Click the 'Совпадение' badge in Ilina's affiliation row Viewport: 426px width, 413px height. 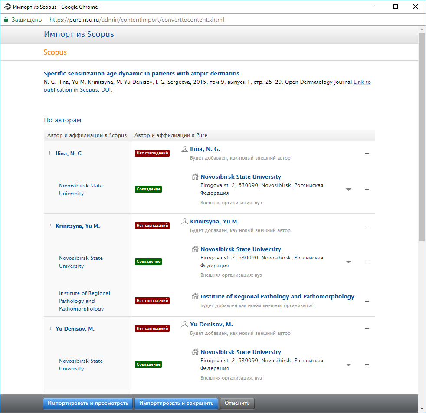[148, 189]
